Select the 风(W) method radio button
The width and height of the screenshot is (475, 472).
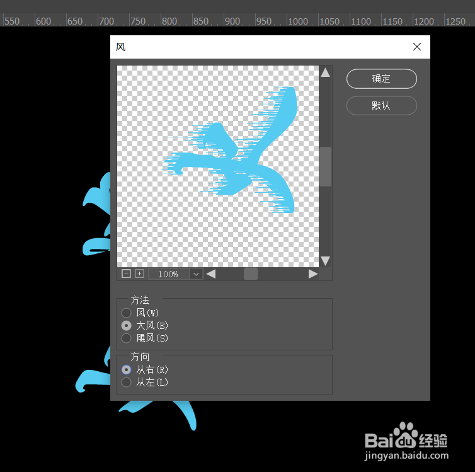[127, 313]
